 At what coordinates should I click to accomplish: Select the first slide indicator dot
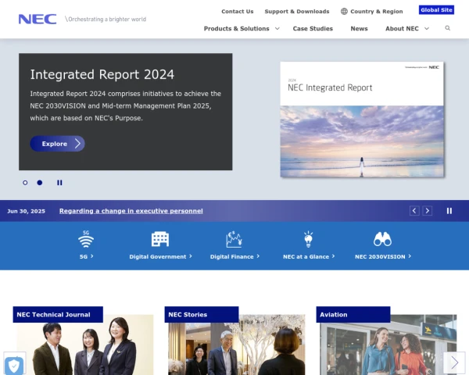(x=25, y=183)
